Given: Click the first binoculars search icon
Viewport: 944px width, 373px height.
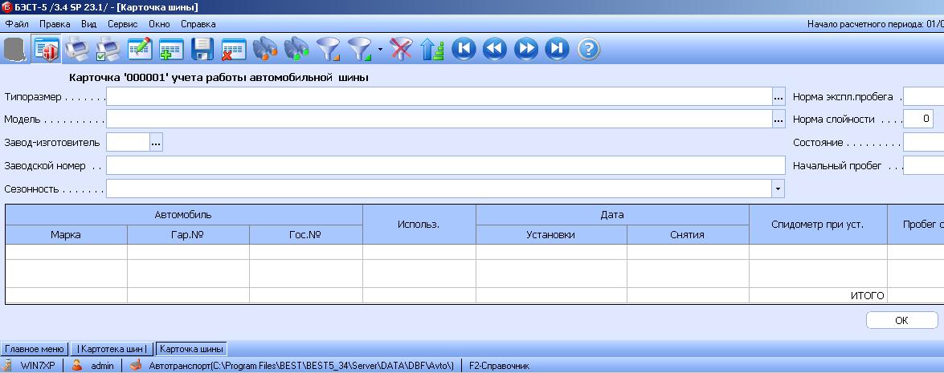Looking at the screenshot, I should pos(265,50).
